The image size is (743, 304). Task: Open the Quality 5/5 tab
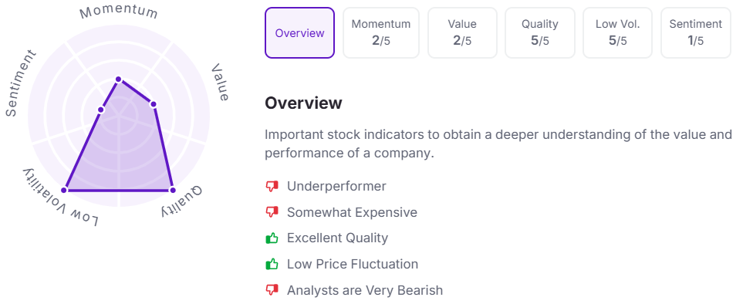540,32
